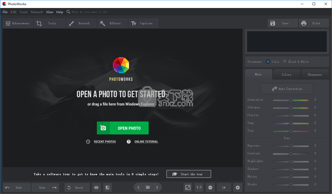The height and width of the screenshot is (194, 332).
Task: Select the Black & White treatment radio button
Action: click(x=285, y=62)
